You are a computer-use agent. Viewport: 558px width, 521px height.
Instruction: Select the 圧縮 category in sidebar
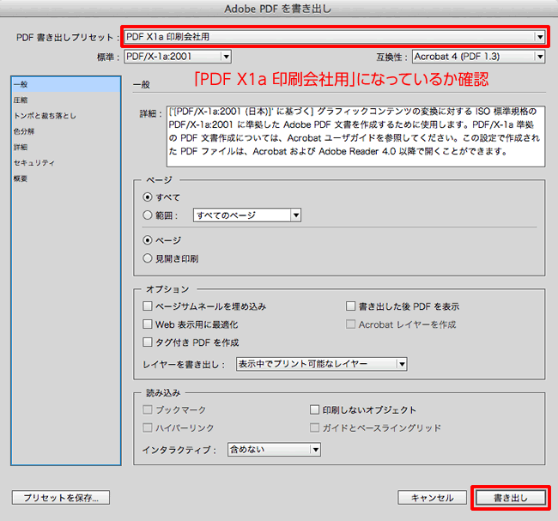66,100
